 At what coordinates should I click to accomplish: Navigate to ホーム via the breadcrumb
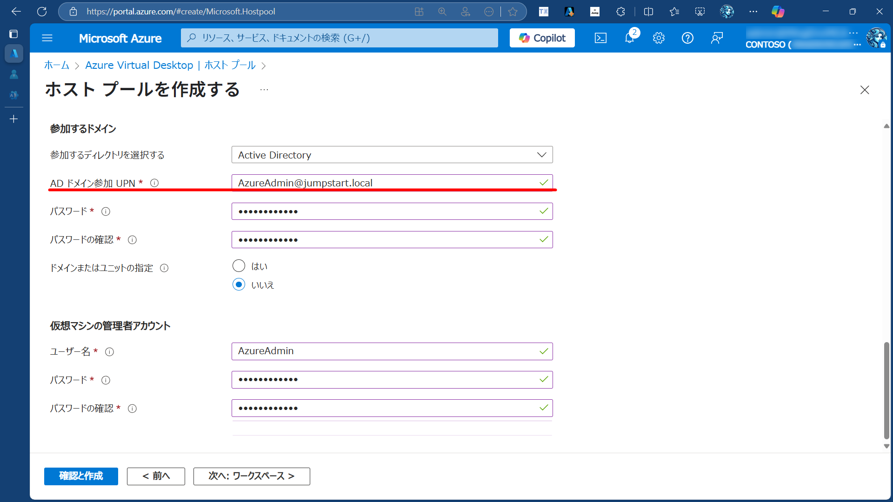[56, 65]
